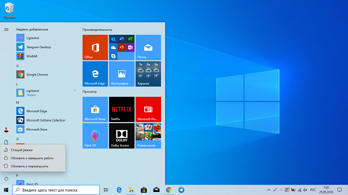The image size is (348, 195).
Task: Launch the Netflix tile
Action: 122,109
